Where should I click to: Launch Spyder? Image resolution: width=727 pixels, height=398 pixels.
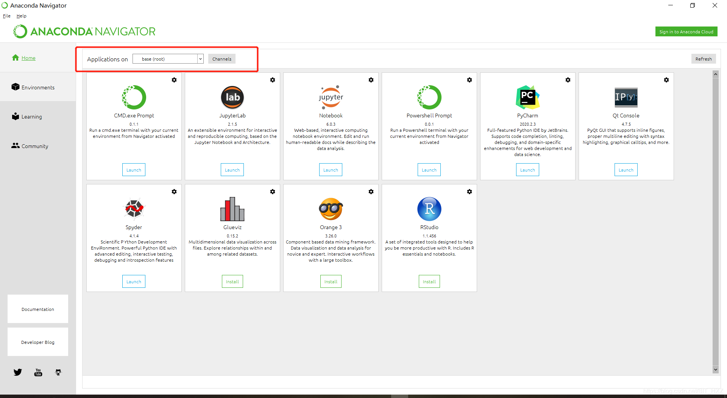point(134,281)
